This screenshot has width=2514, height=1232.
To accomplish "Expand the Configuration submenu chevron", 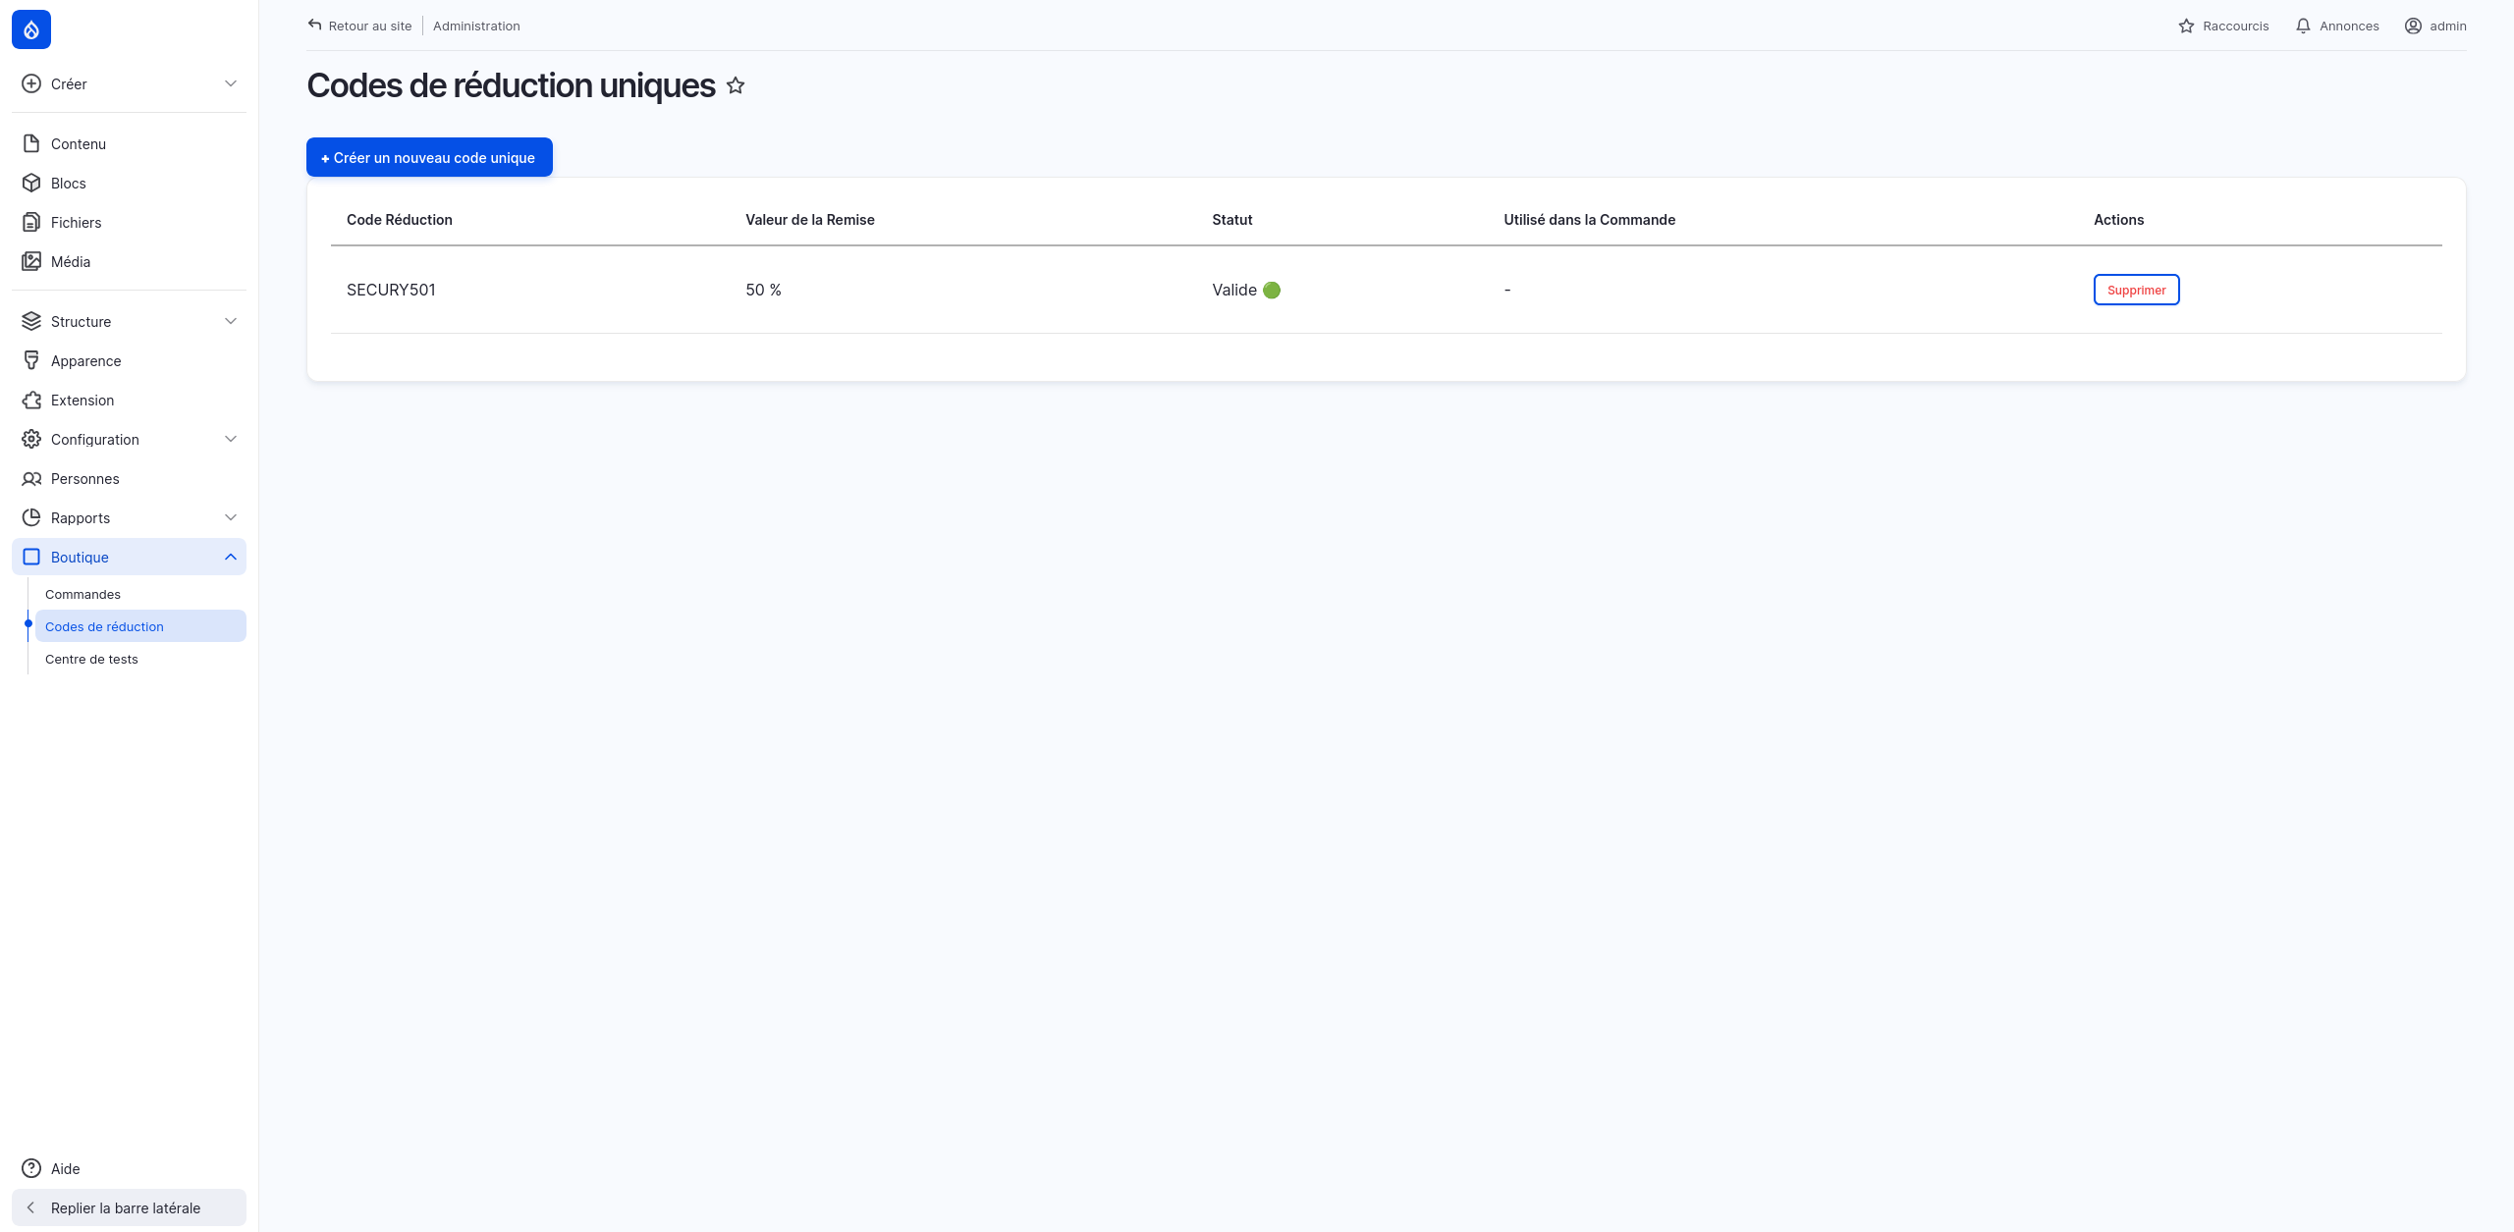I will pos(231,439).
